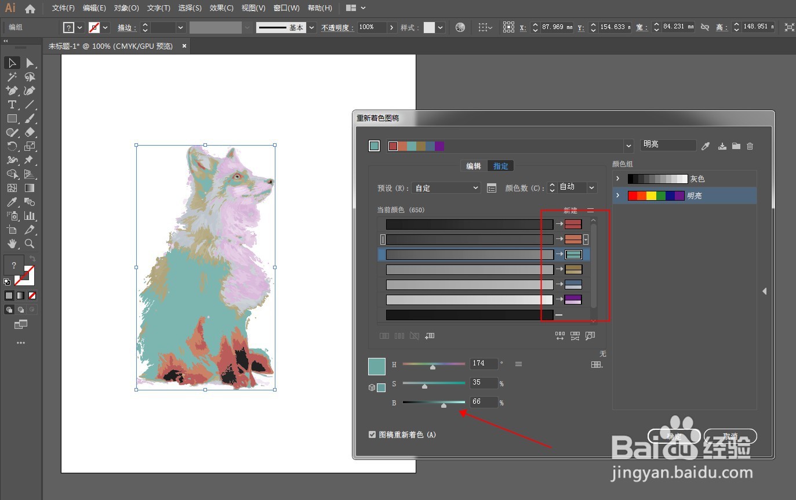Select the Magic Wand tool
The height and width of the screenshot is (500, 796).
point(12,77)
